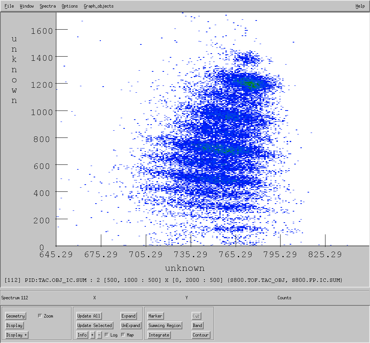Toggle the Log scale checkbox
Screen dimensions: 370x343
pyautogui.click(x=107, y=335)
